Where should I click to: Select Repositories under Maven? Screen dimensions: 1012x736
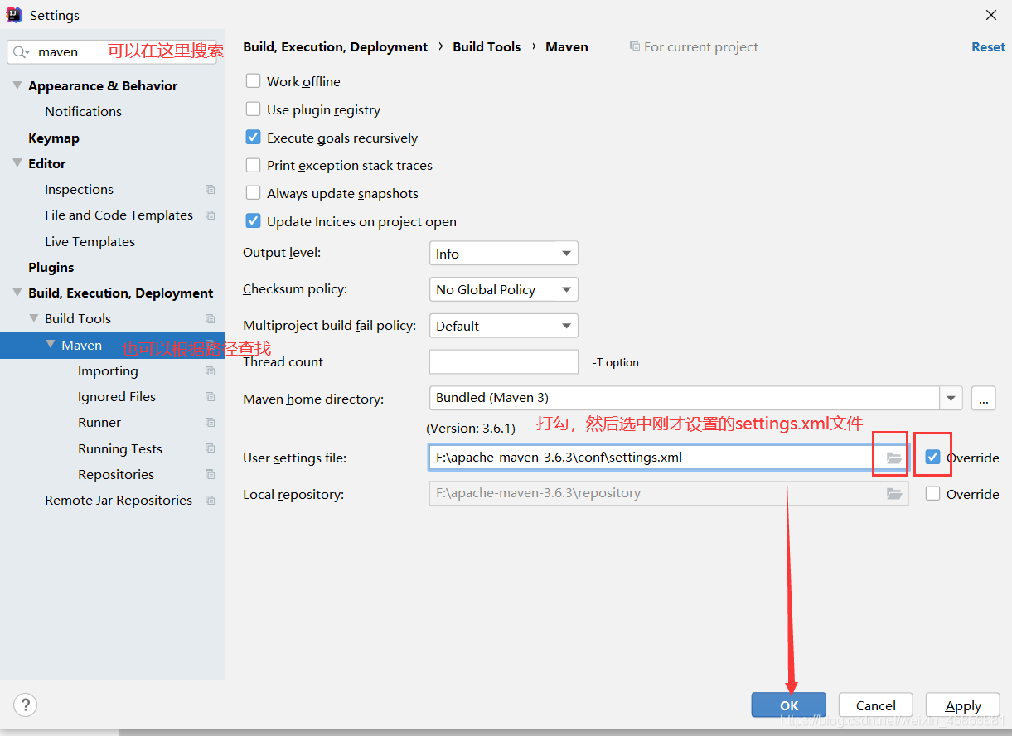click(x=116, y=474)
